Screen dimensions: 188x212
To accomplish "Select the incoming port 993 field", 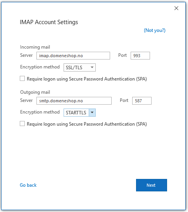I will 140,56.
